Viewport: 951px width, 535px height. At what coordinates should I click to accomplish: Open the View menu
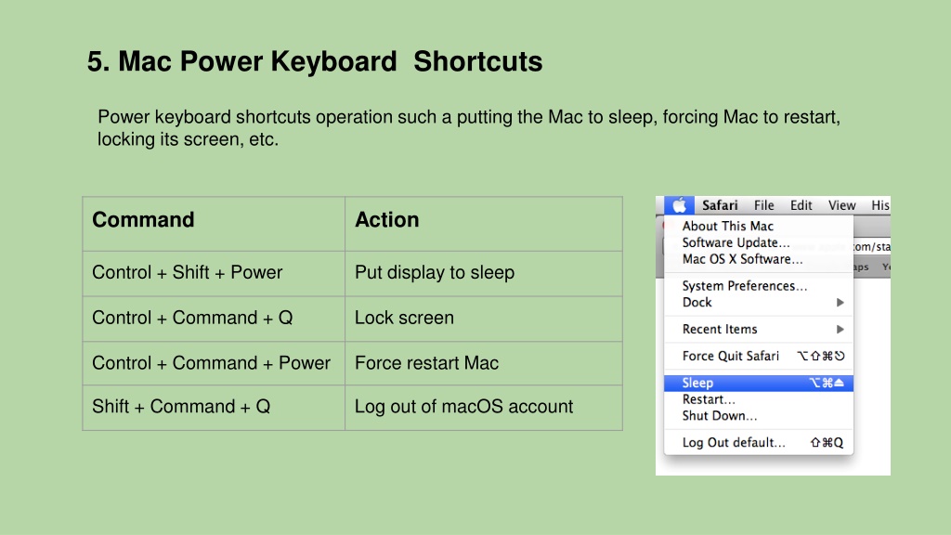point(841,205)
